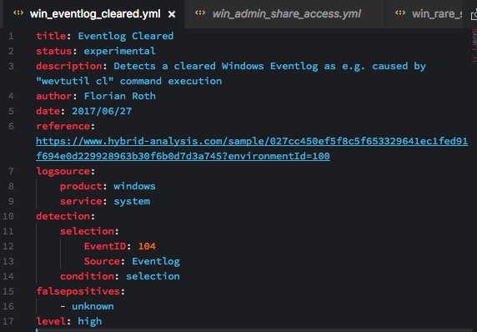Viewport: 477px width, 332px height.
Task: Click the 'experimental' status value
Action: [x=119, y=51]
